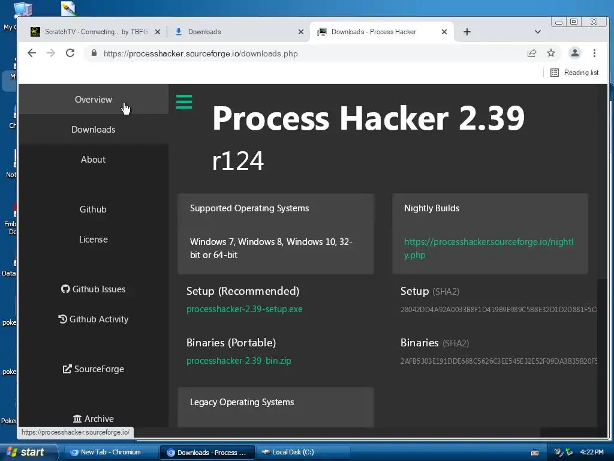The width and height of the screenshot is (614, 461).
Task: Open the Overview sidebar item
Action: pyautogui.click(x=93, y=100)
